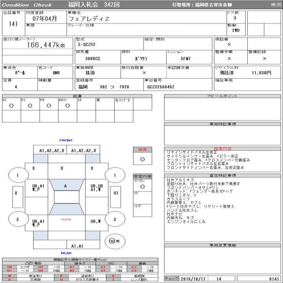Click the Condition Check header title
Viewport: 283px width, 283px height.
pyautogui.click(x=27, y=5)
